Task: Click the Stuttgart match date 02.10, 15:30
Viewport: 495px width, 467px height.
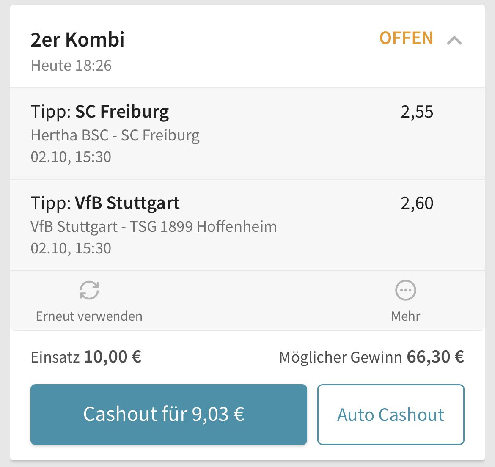Action: click(x=71, y=248)
